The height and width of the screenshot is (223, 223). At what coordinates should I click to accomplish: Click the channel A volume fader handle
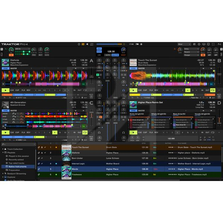coord(107,81)
